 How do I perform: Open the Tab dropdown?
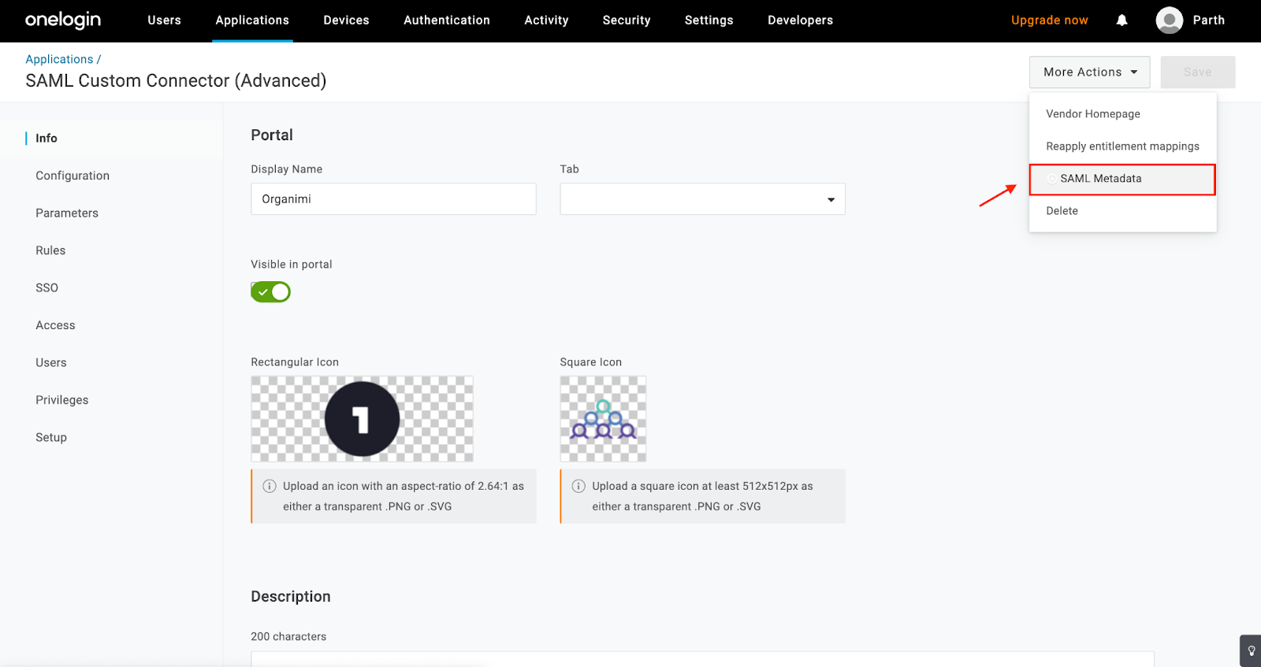(702, 199)
